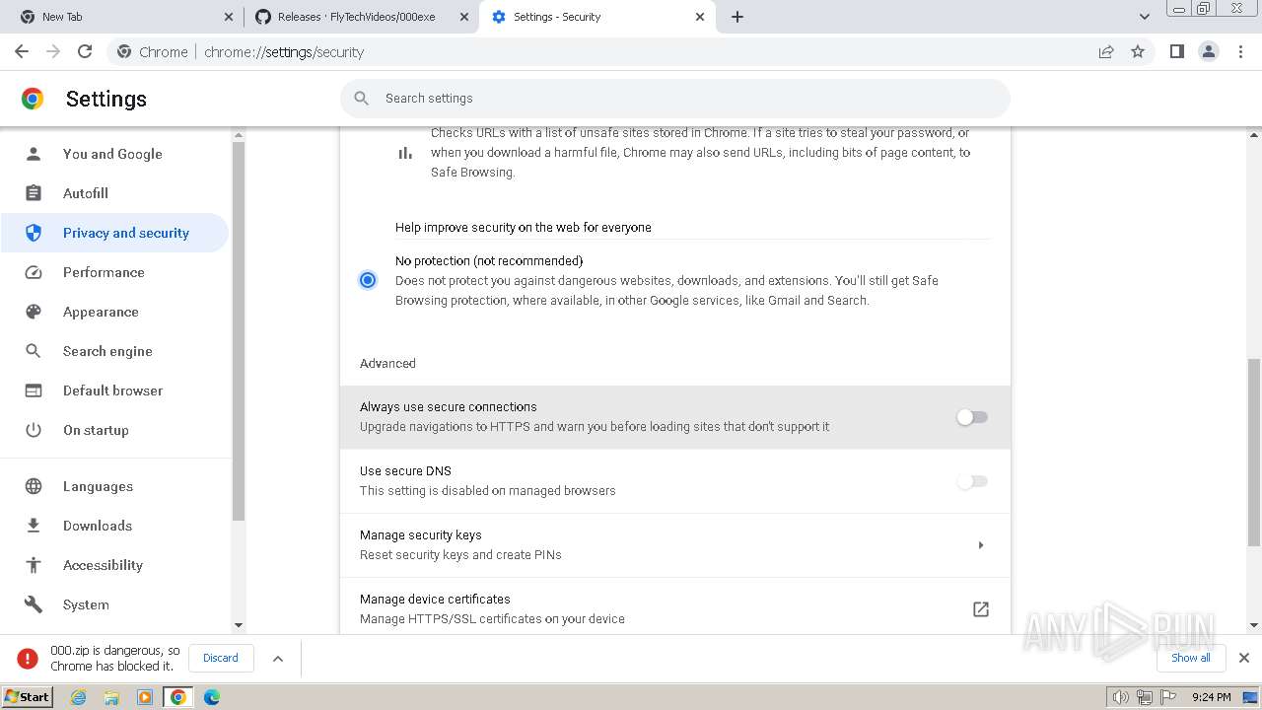Image resolution: width=1262 pixels, height=710 pixels.
Task: Click Show all downloads button
Action: [1190, 658]
